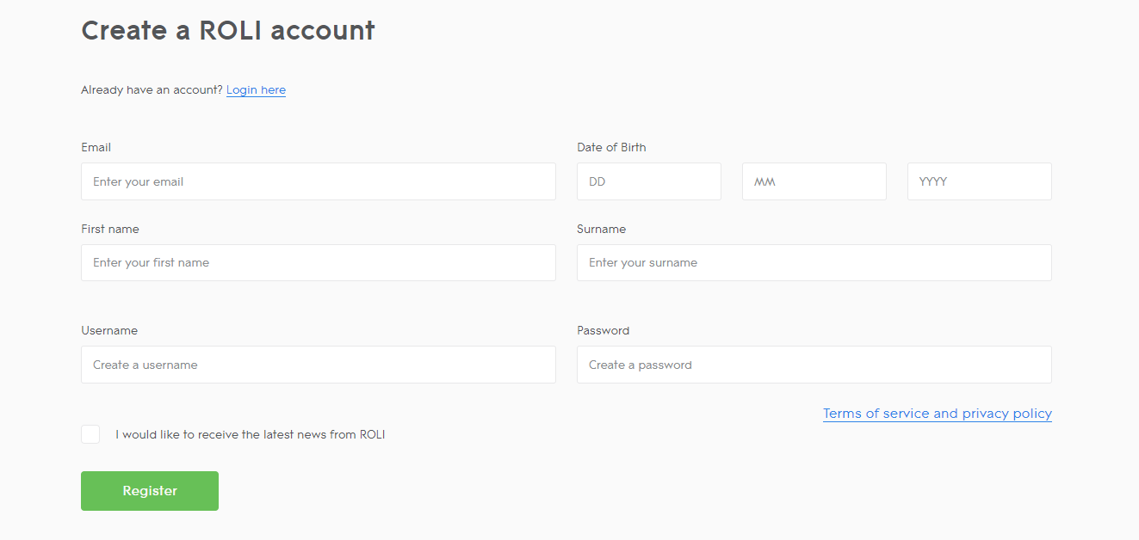Submit the form with Register button
This screenshot has width=1139, height=540.
pos(150,491)
